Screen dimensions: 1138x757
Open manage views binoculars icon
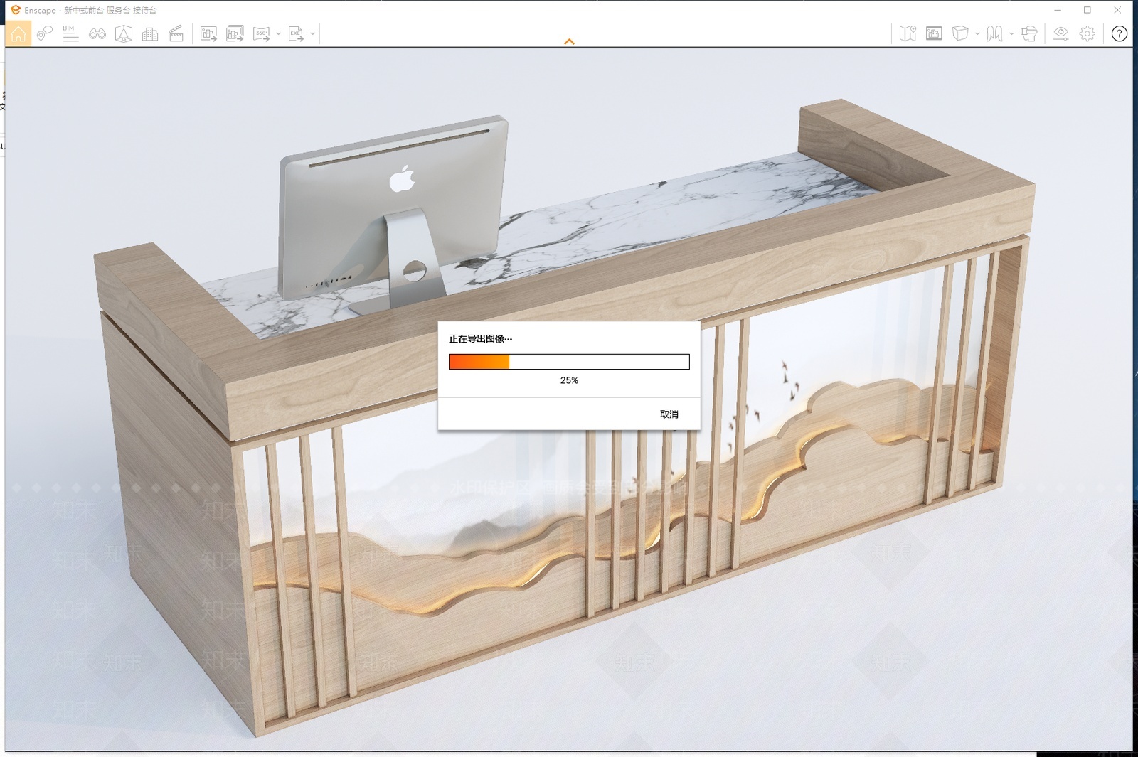pos(97,33)
